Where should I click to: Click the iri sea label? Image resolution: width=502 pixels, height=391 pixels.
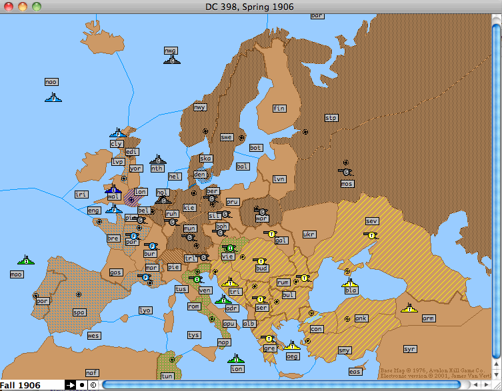coord(81,195)
